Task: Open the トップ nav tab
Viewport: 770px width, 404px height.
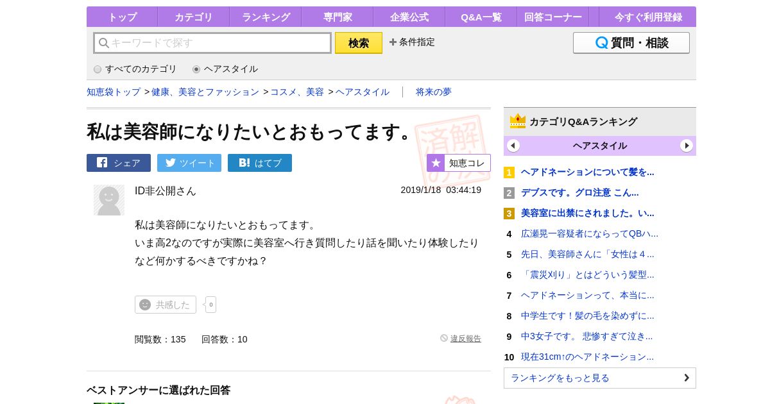Action: point(122,17)
